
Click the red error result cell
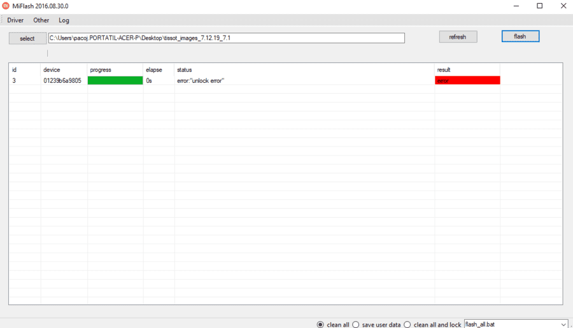click(467, 80)
